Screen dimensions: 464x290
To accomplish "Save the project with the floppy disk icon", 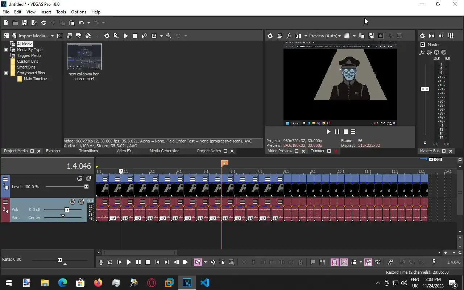I will [25, 23].
